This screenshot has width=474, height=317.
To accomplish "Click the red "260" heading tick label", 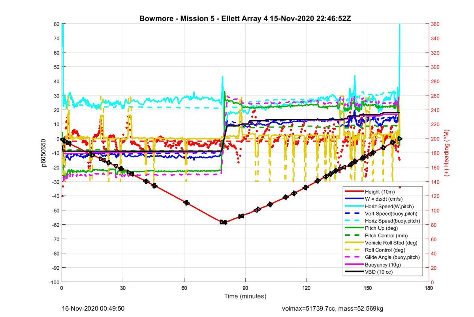I will pyautogui.click(x=436, y=96).
